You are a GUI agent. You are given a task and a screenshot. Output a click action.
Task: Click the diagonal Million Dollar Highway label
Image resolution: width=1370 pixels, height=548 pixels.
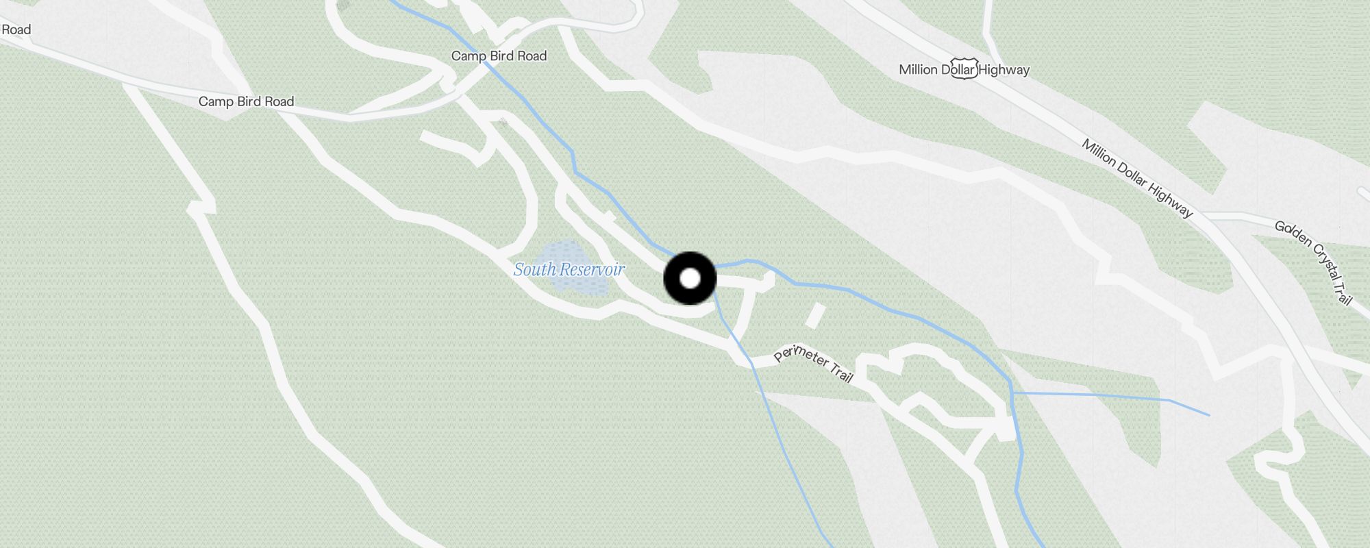point(1137,177)
